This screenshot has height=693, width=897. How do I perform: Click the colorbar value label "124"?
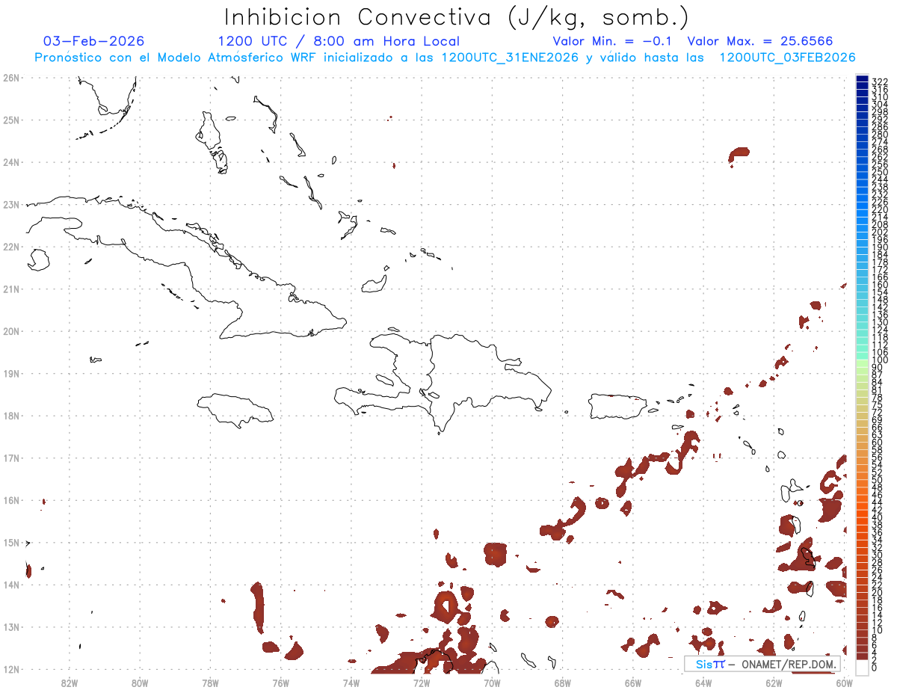pos(880,329)
